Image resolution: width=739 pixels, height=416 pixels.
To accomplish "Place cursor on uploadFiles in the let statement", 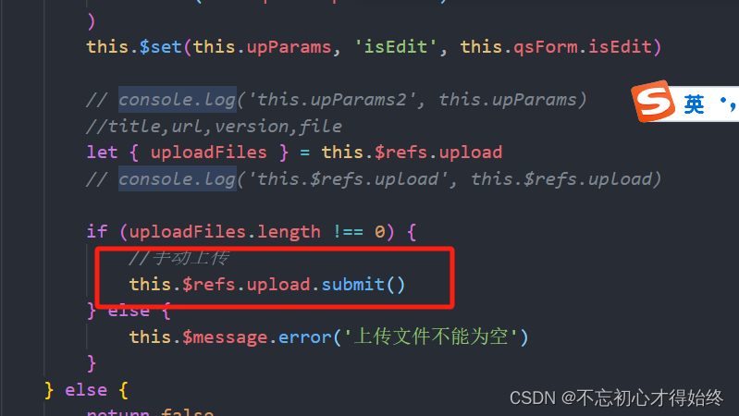I will pyautogui.click(x=208, y=153).
